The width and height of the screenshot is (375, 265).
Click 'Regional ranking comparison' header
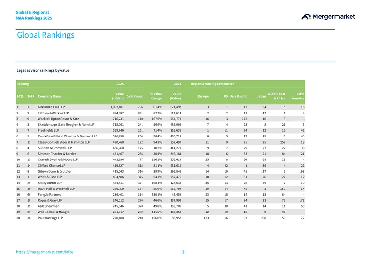point(212,84)
